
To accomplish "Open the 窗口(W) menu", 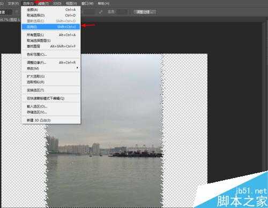I will (87, 3).
